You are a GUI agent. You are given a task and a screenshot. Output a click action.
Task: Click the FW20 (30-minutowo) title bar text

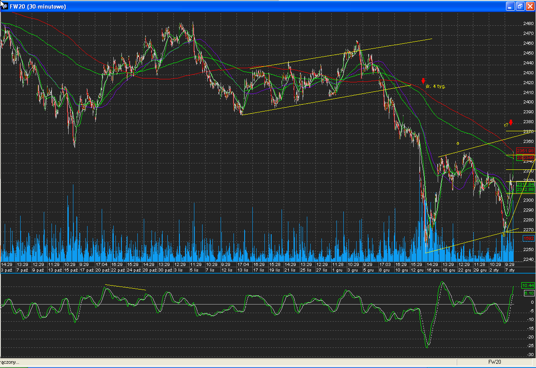[x=38, y=6]
